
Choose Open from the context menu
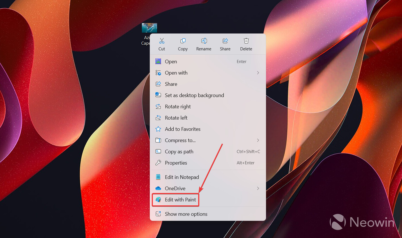208,62
